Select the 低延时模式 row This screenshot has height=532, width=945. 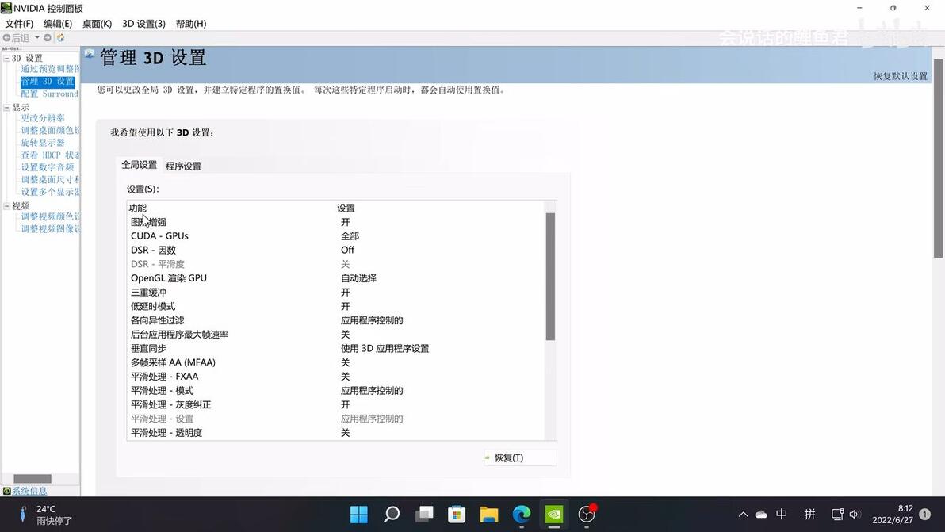[335, 306]
